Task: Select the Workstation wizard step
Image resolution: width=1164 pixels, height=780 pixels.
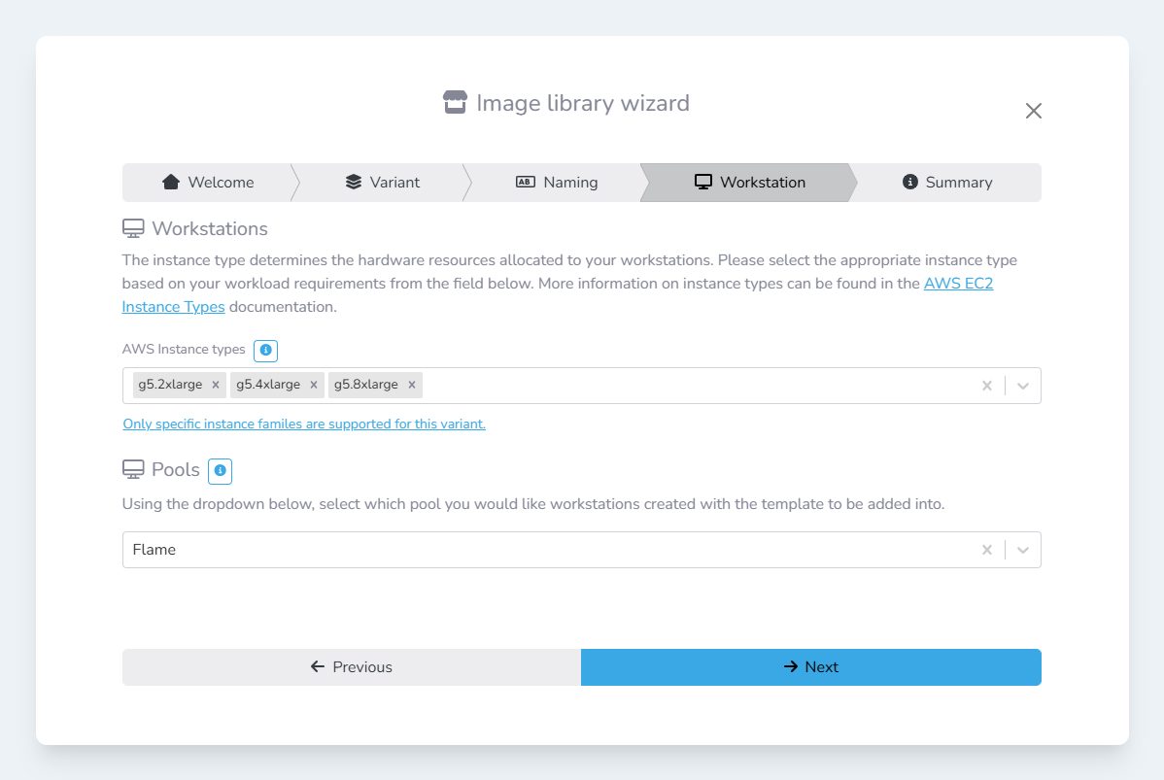Action: pyautogui.click(x=749, y=183)
